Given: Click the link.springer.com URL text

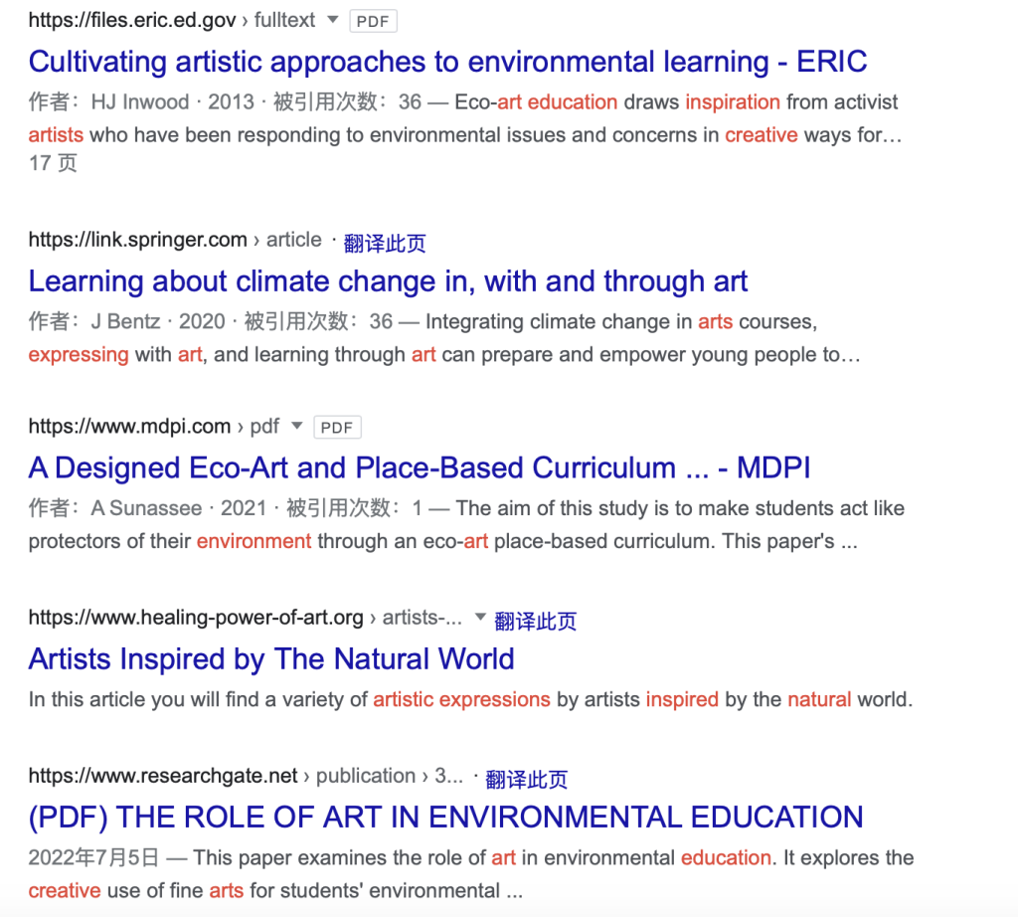Looking at the screenshot, I should pyautogui.click(x=137, y=240).
